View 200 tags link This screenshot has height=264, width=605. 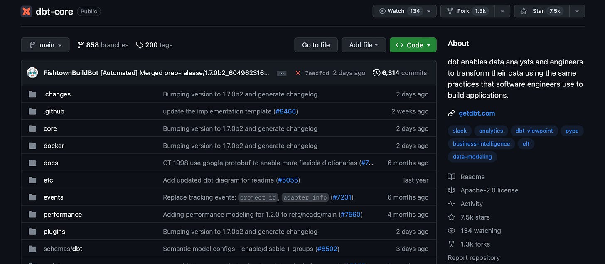click(154, 45)
